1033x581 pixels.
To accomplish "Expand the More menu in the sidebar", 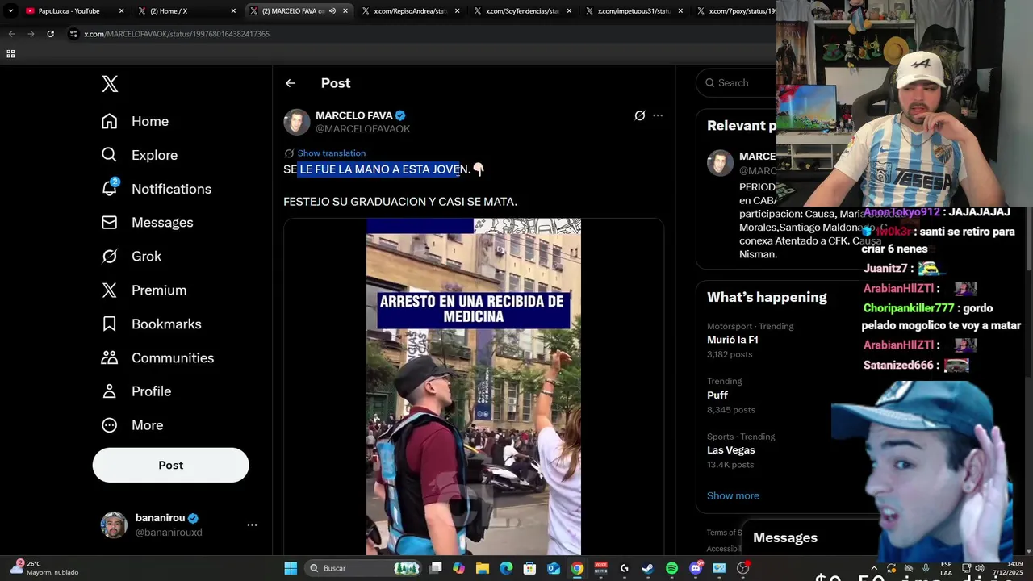I will pyautogui.click(x=132, y=425).
